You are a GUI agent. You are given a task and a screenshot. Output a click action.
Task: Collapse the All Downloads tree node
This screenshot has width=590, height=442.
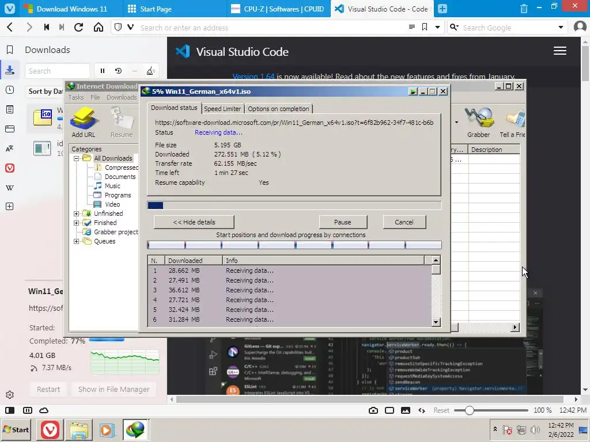coord(77,158)
